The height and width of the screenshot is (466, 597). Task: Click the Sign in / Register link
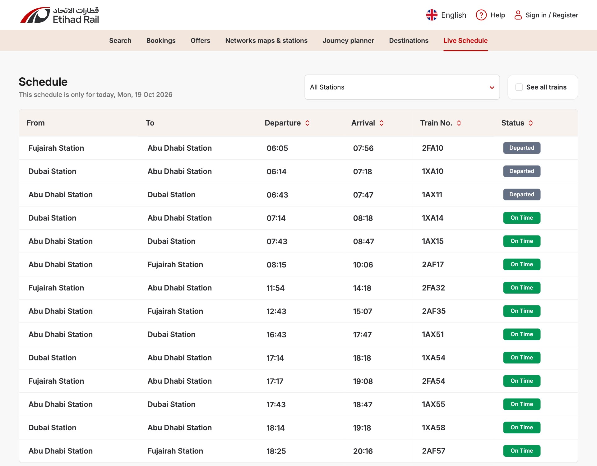pyautogui.click(x=552, y=15)
